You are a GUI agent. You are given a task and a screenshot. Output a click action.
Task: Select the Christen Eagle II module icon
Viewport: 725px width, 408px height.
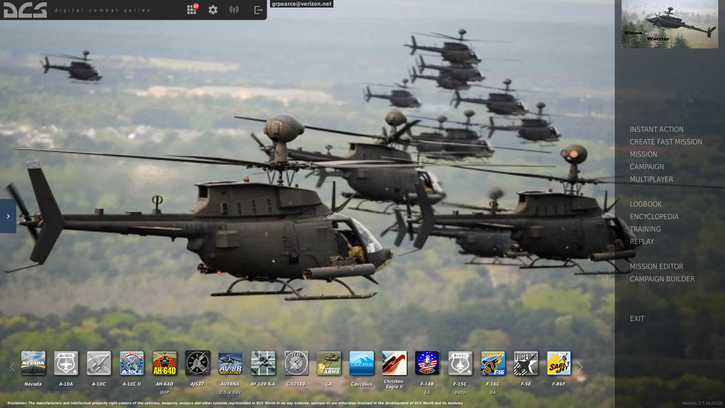tap(395, 363)
